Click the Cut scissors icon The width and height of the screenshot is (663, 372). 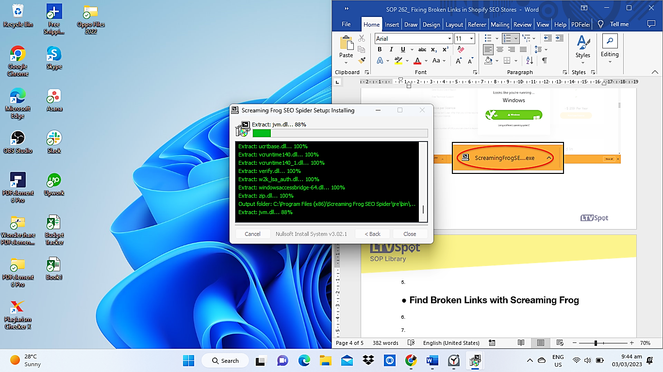pyautogui.click(x=362, y=38)
